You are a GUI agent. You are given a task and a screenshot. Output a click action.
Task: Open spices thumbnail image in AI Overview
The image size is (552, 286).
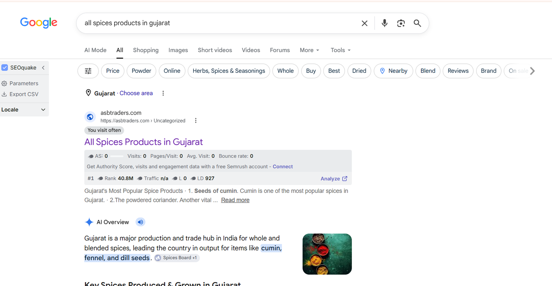pyautogui.click(x=327, y=254)
